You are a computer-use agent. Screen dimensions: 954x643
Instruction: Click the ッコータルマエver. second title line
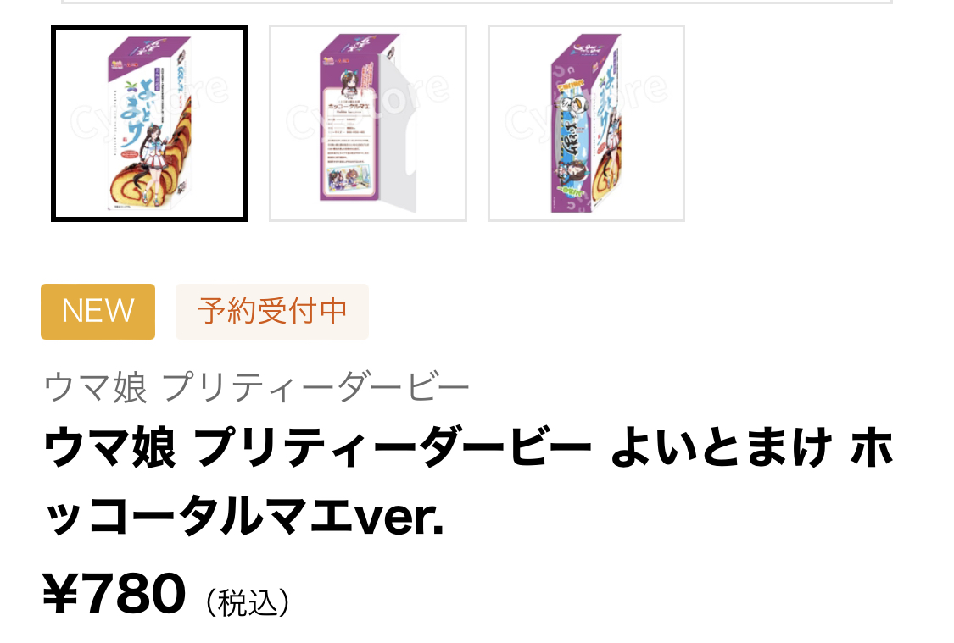click(243, 515)
